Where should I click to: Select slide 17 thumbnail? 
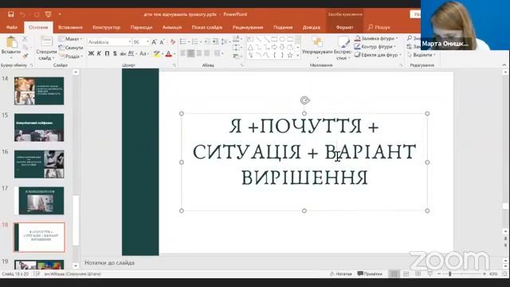tap(39, 200)
